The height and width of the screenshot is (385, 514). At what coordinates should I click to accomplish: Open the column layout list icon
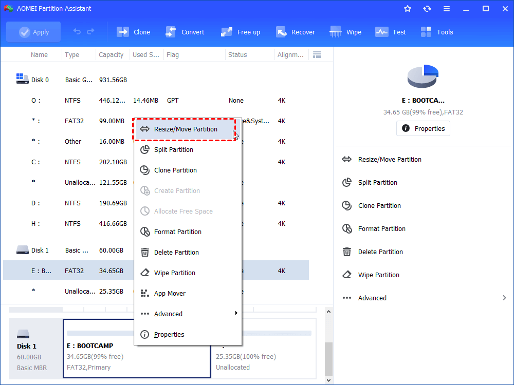(317, 54)
